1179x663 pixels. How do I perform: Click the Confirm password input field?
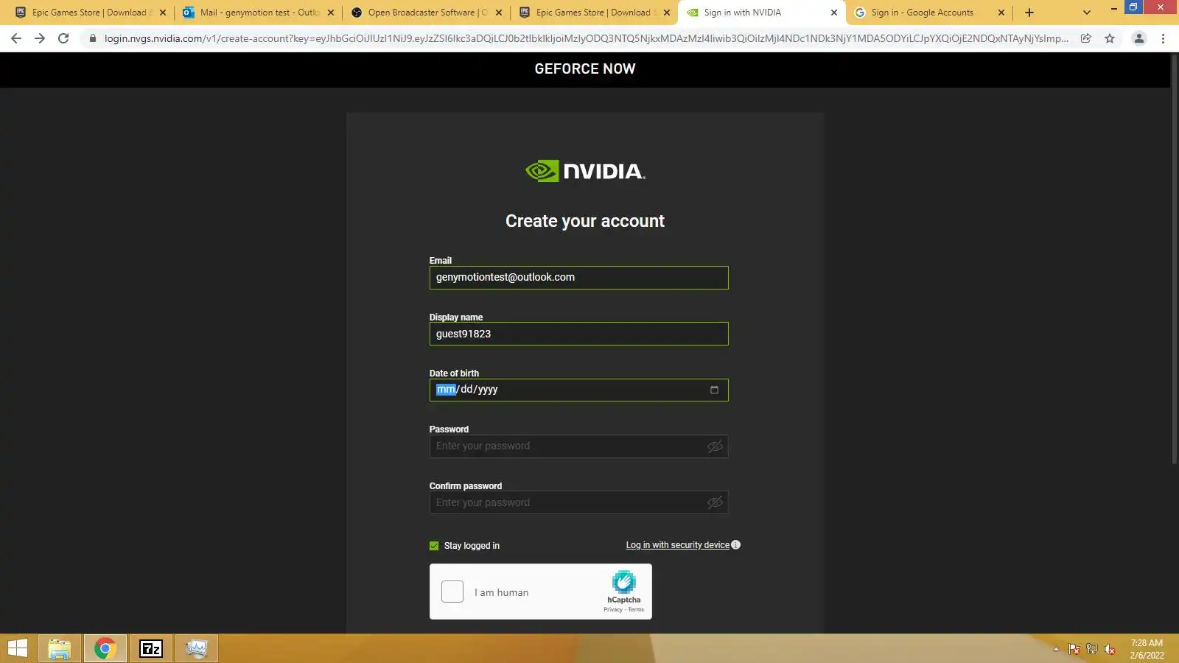click(x=579, y=502)
